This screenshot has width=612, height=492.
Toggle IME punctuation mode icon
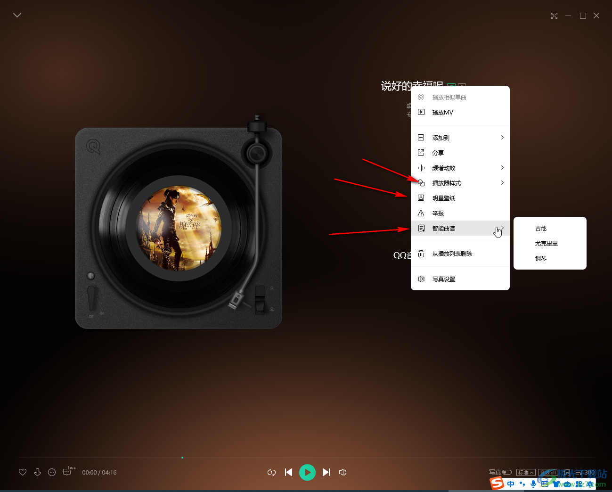click(x=522, y=484)
